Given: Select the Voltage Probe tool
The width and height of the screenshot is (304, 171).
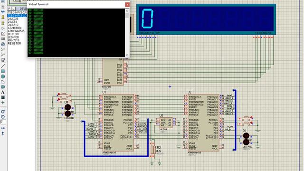Looking at the screenshot, I should tap(3, 49).
